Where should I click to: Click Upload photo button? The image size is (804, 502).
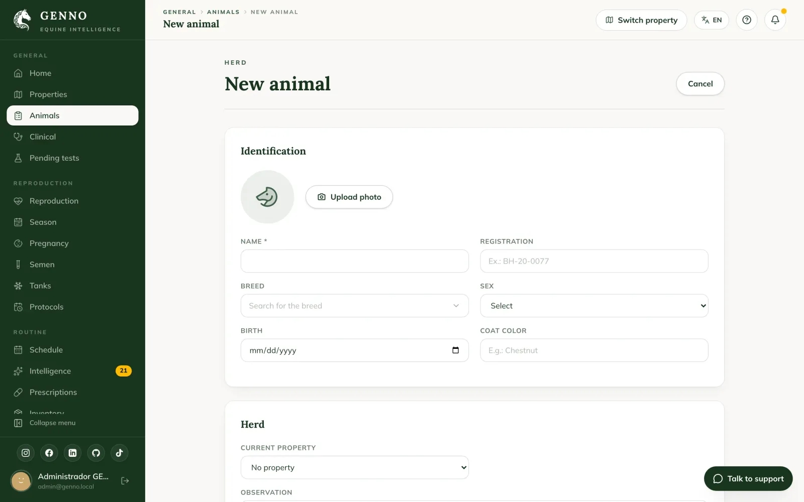[x=349, y=197]
